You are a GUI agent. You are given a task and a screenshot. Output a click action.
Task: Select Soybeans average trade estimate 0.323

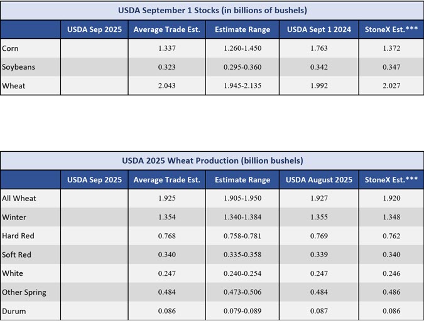[x=167, y=67]
